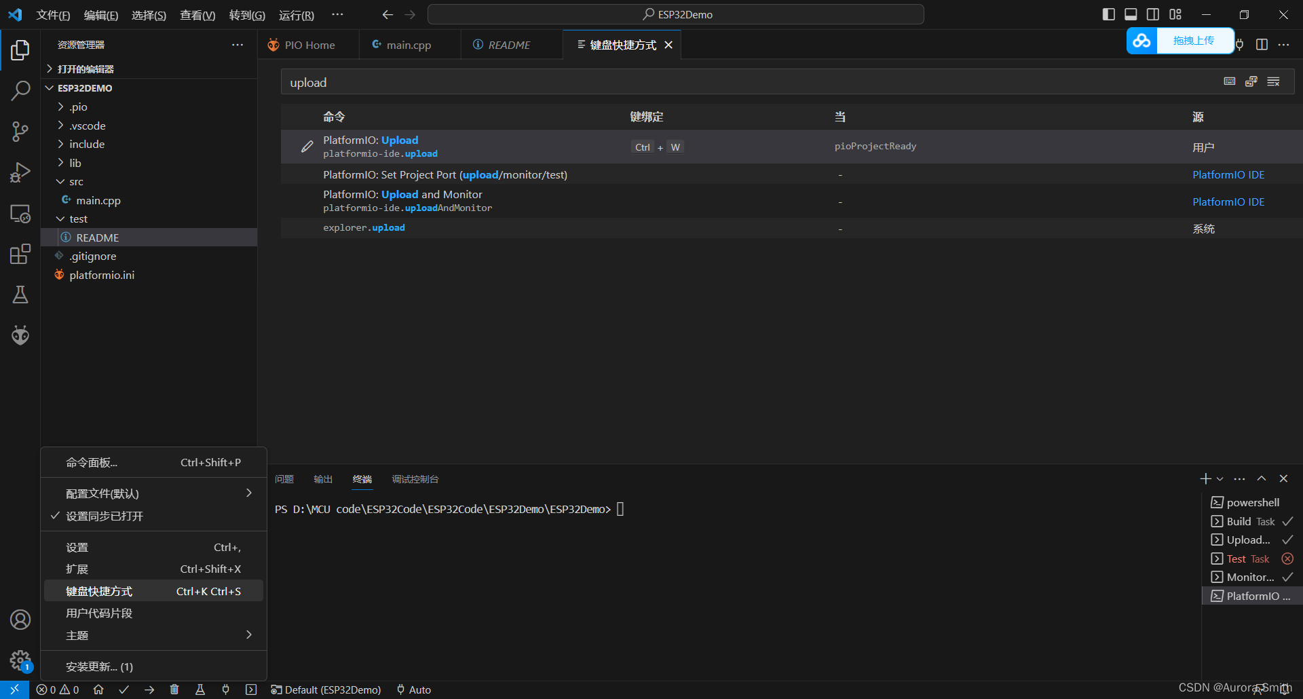Image resolution: width=1303 pixels, height=699 pixels.
Task: Click 拖拽上传 button
Action: (x=1194, y=41)
